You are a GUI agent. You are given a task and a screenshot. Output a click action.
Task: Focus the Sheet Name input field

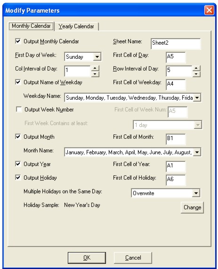176,44
